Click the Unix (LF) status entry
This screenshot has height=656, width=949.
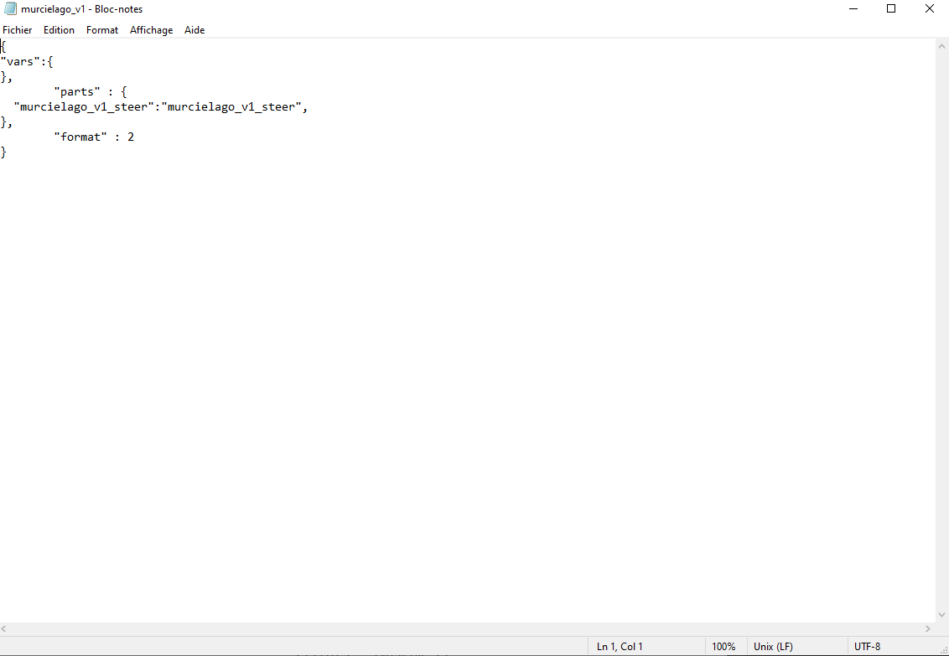773,646
